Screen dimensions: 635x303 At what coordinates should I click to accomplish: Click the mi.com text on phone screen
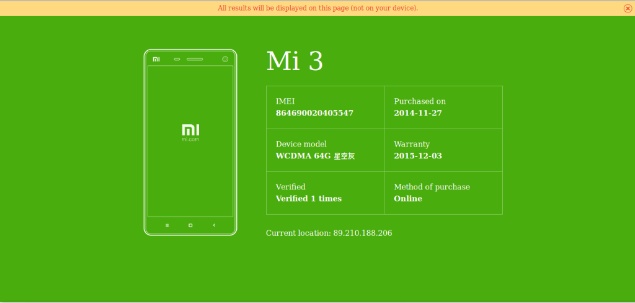[x=190, y=140]
